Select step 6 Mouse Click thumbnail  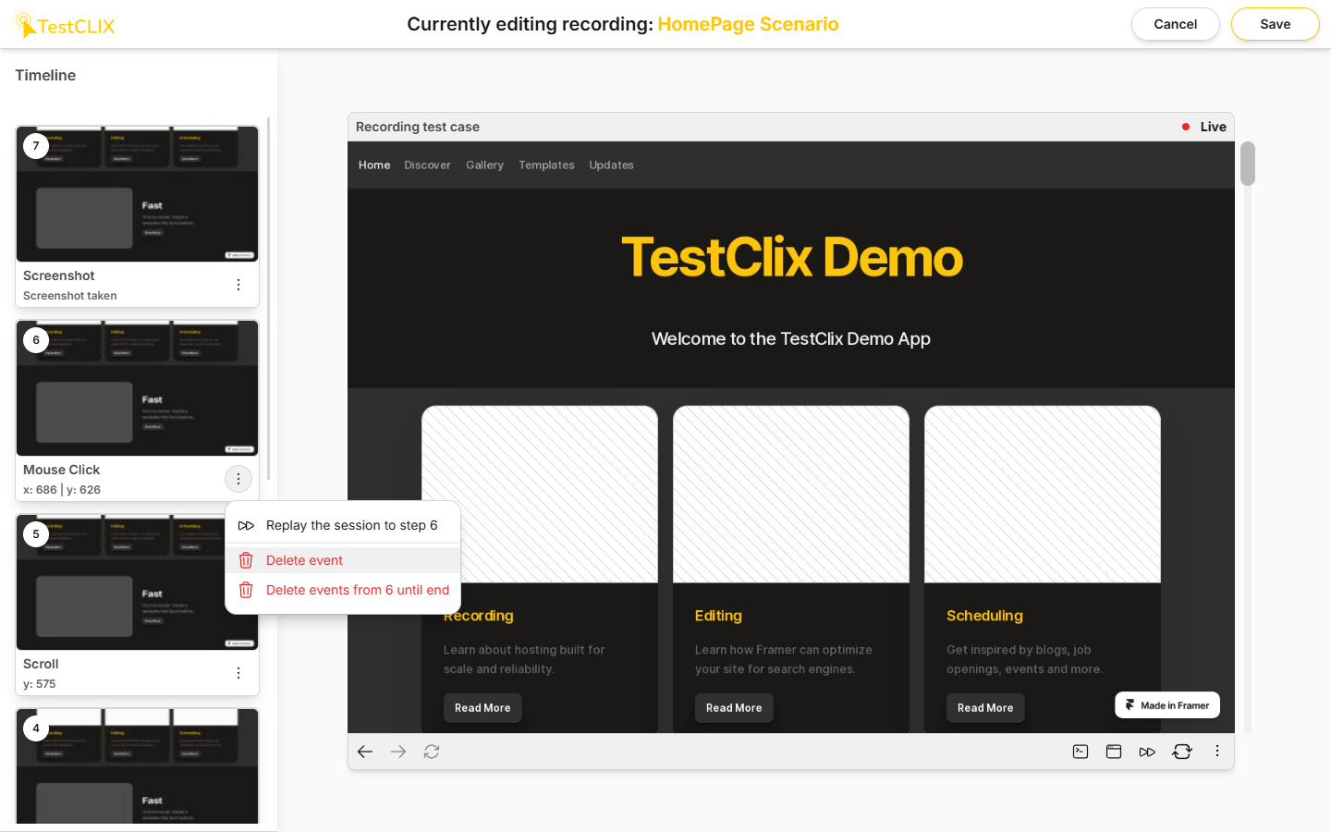click(138, 388)
